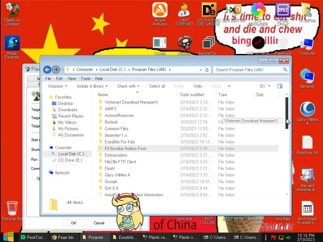The width and height of the screenshot is (323, 242).
Task: Open the 'this aint stopping di...' icon
Action: [x=307, y=180]
